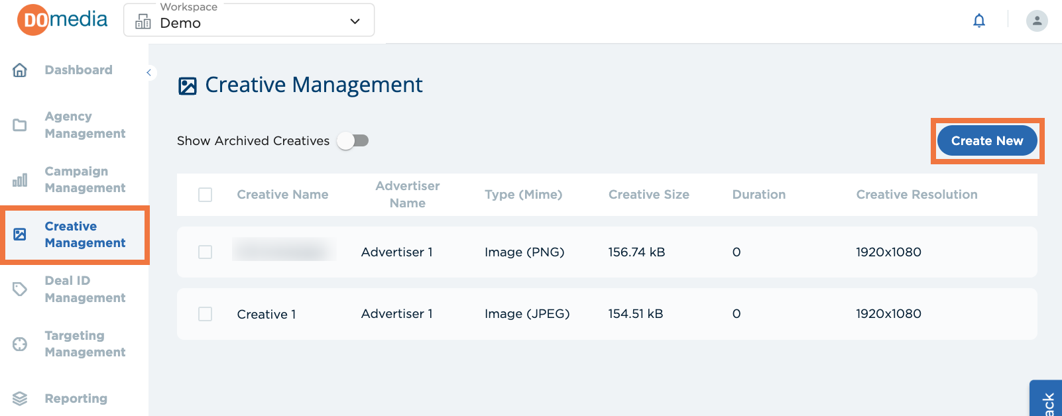The height and width of the screenshot is (416, 1062).
Task: Open Campaign Management menu item
Action: [85, 180]
